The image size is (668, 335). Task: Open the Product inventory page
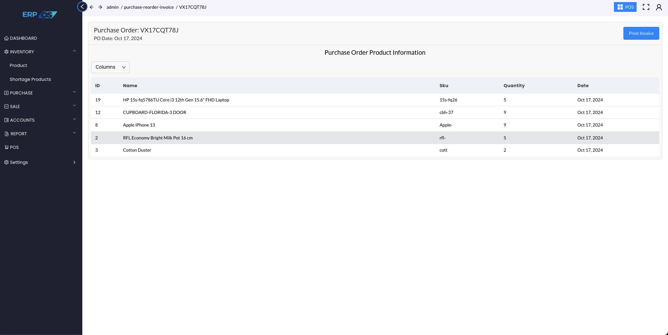18,66
